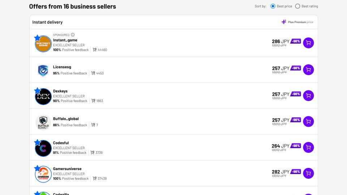This screenshot has width=347, height=195.
Task: Open Dexkeys DEX seller avatar
Action: pos(43,96)
